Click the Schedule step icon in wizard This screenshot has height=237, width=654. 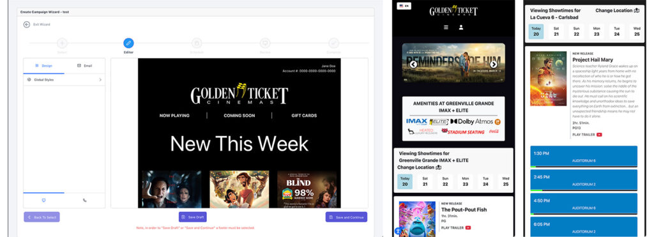[x=197, y=43]
